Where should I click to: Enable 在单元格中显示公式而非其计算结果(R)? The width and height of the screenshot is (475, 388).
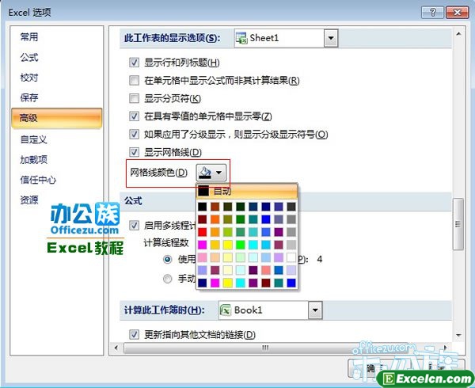[135, 81]
